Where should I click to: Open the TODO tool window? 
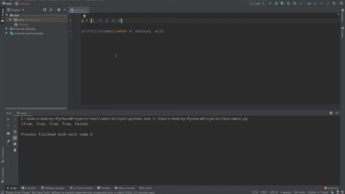[x=146, y=188]
